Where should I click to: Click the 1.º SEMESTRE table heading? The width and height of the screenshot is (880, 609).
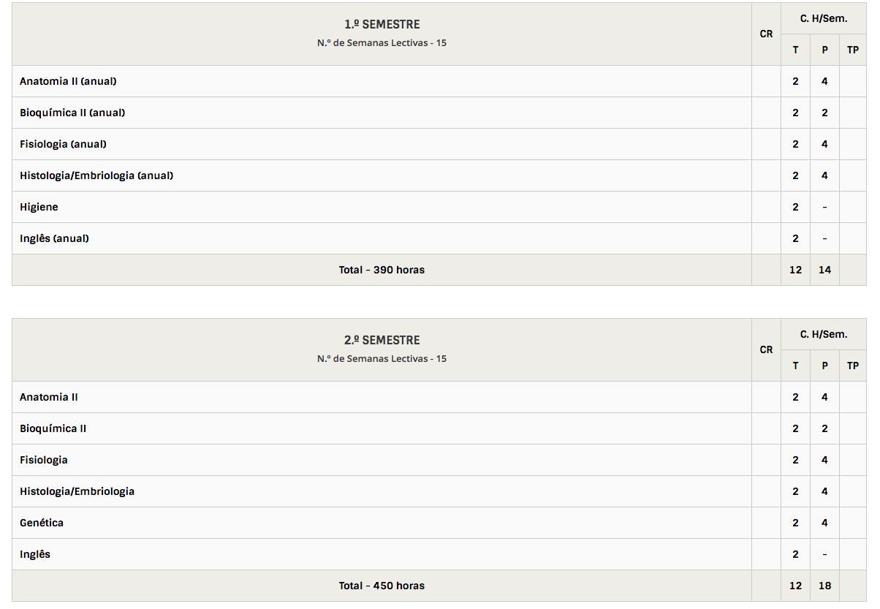[x=382, y=24]
